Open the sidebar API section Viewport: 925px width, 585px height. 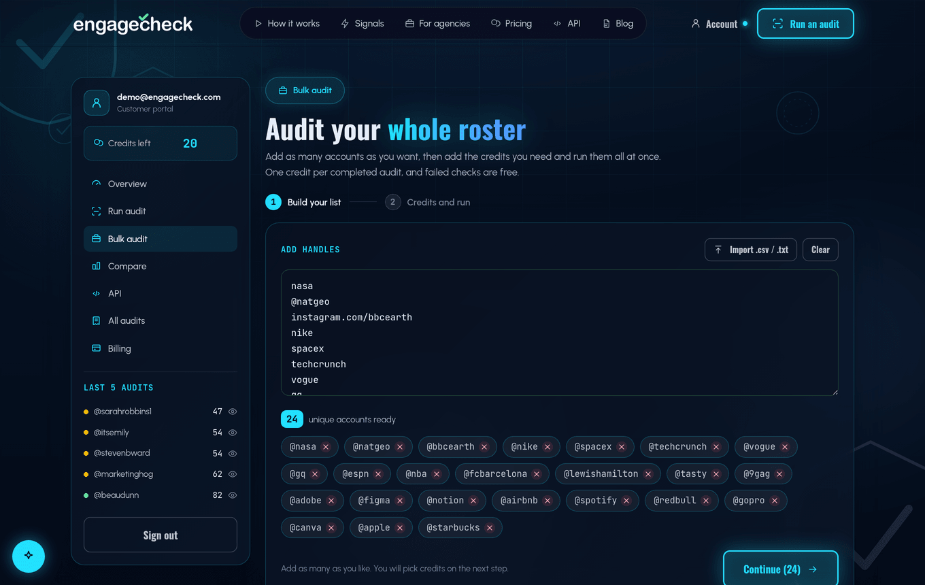161,293
